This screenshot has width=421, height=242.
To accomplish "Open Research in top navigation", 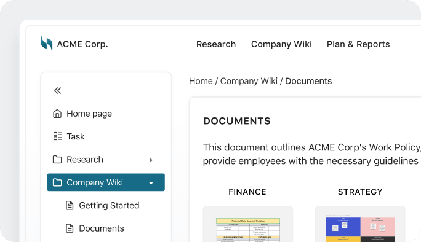I will pyautogui.click(x=216, y=44).
